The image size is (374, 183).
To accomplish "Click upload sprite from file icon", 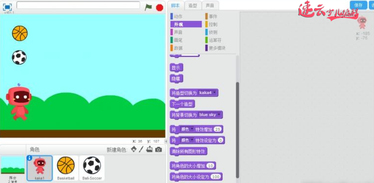I will (149, 149).
